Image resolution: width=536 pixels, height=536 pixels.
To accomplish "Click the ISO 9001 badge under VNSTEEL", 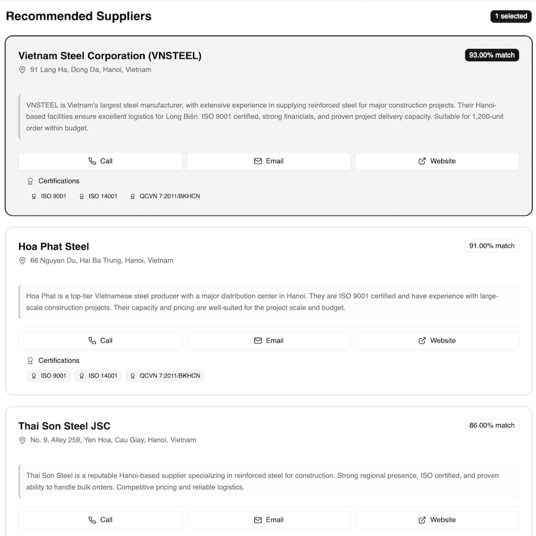I will (x=48, y=196).
